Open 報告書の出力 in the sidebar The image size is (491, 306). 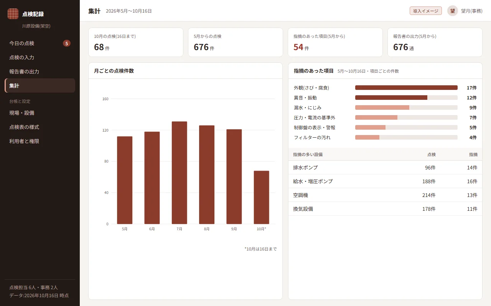click(x=40, y=72)
